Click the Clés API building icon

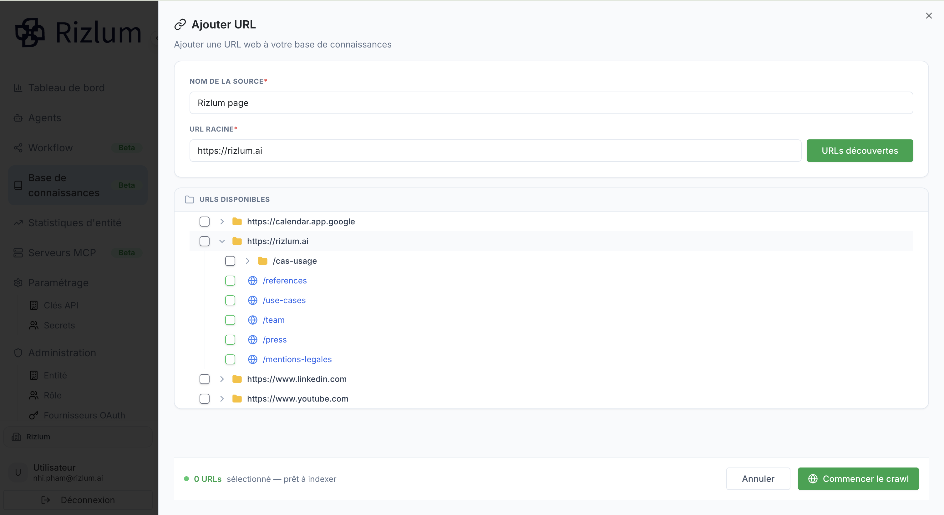tap(34, 305)
